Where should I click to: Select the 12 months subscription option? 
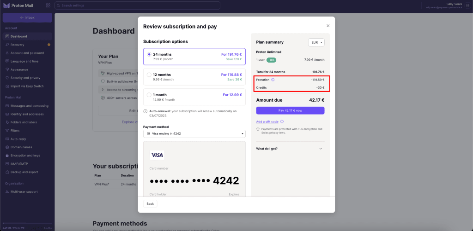point(194,77)
